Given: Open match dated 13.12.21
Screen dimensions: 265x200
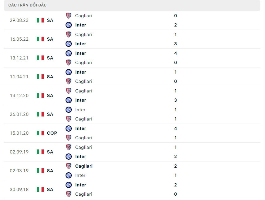Looking at the screenshot, I should [x=19, y=58].
